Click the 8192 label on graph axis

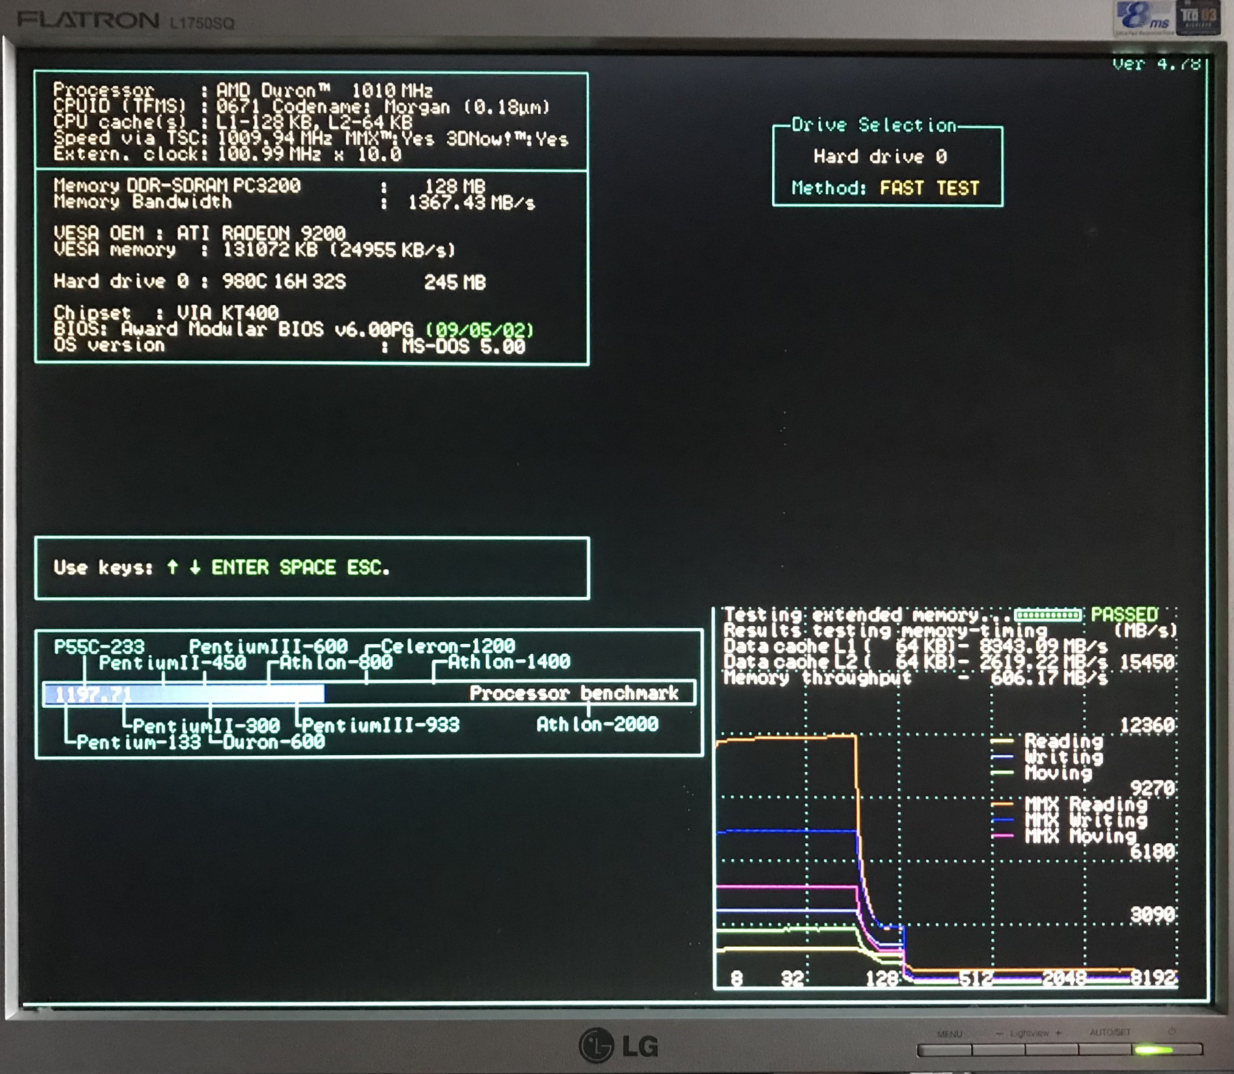pos(1153,978)
